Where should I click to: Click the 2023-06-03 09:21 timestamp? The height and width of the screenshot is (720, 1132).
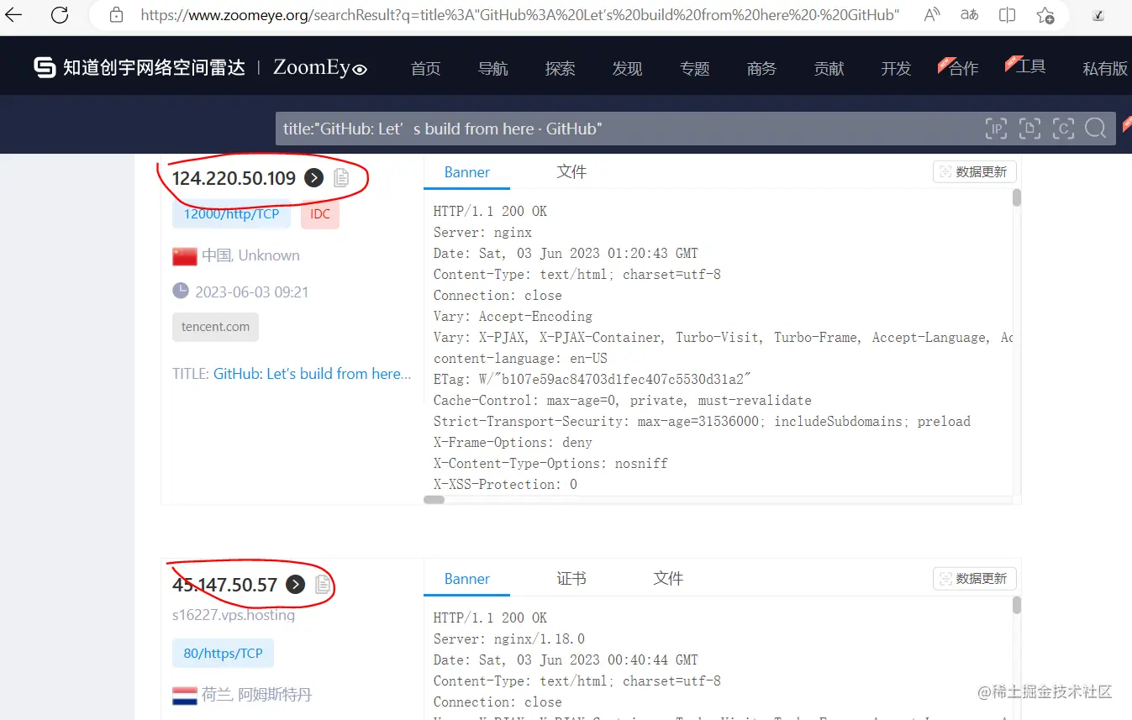point(252,292)
